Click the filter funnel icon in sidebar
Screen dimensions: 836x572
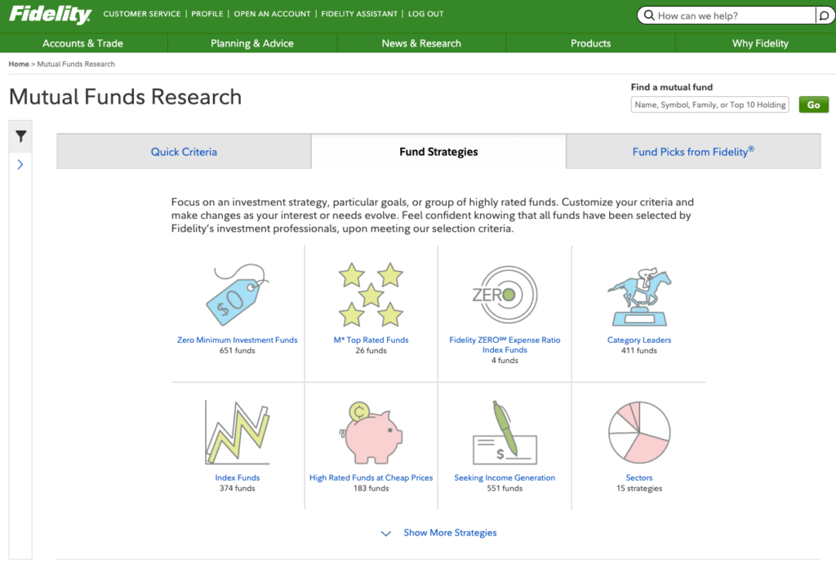(20, 136)
